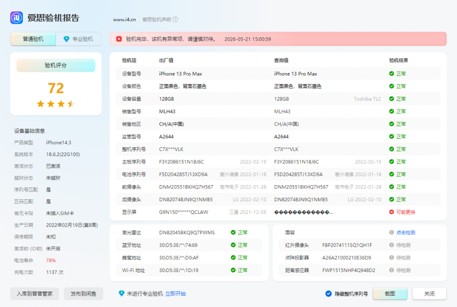This screenshot has height=307, width=457.
Task: Click the gray info icon for 点阵投影器 row
Action: coord(391,257)
